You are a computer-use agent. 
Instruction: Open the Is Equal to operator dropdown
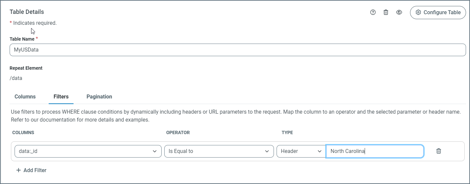point(214,151)
